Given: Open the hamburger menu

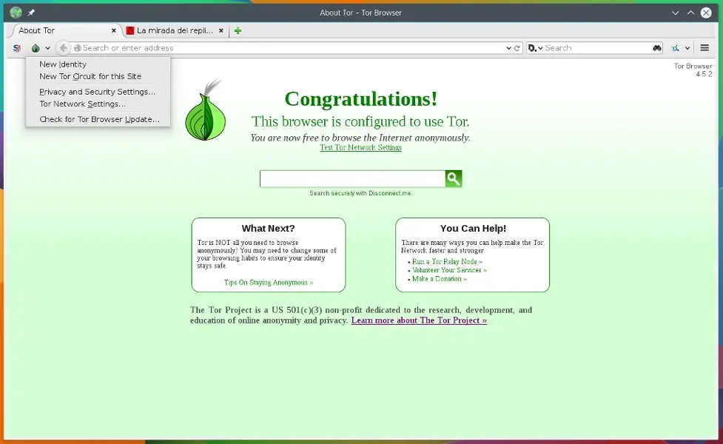Looking at the screenshot, I should 704,47.
